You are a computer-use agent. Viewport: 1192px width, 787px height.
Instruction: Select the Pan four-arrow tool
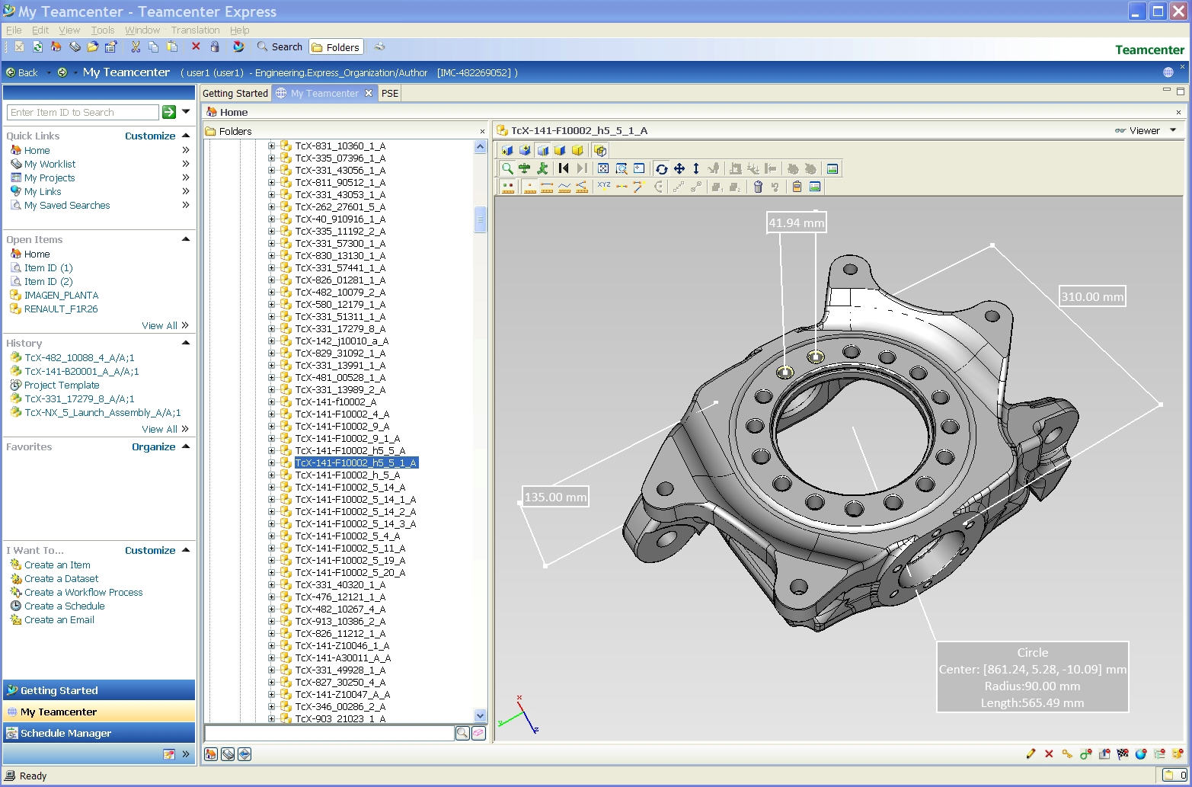click(x=679, y=168)
